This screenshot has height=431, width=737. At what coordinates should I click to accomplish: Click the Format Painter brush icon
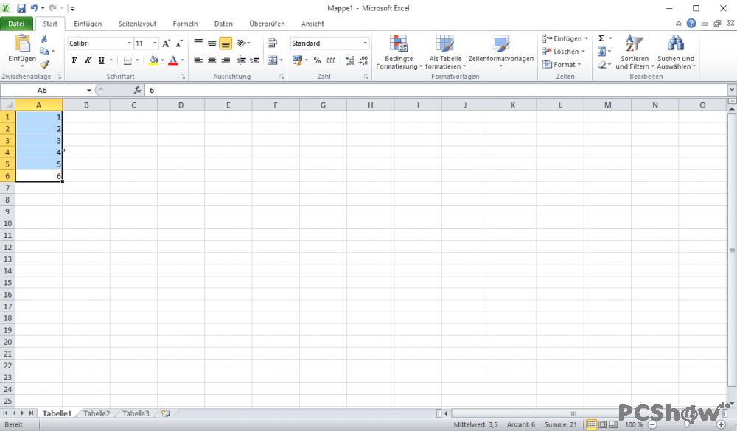[45, 64]
